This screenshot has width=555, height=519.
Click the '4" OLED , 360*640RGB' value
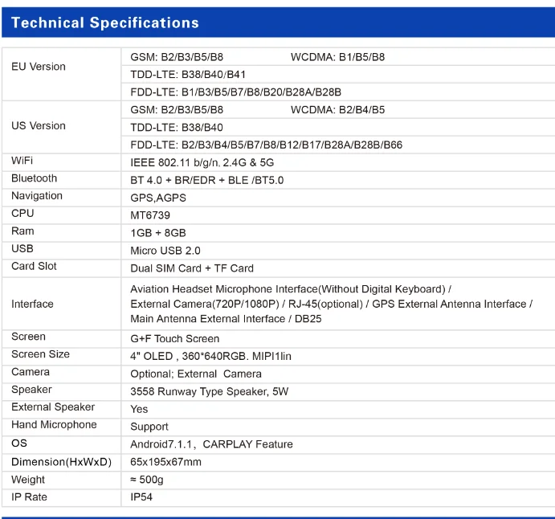tap(210, 356)
